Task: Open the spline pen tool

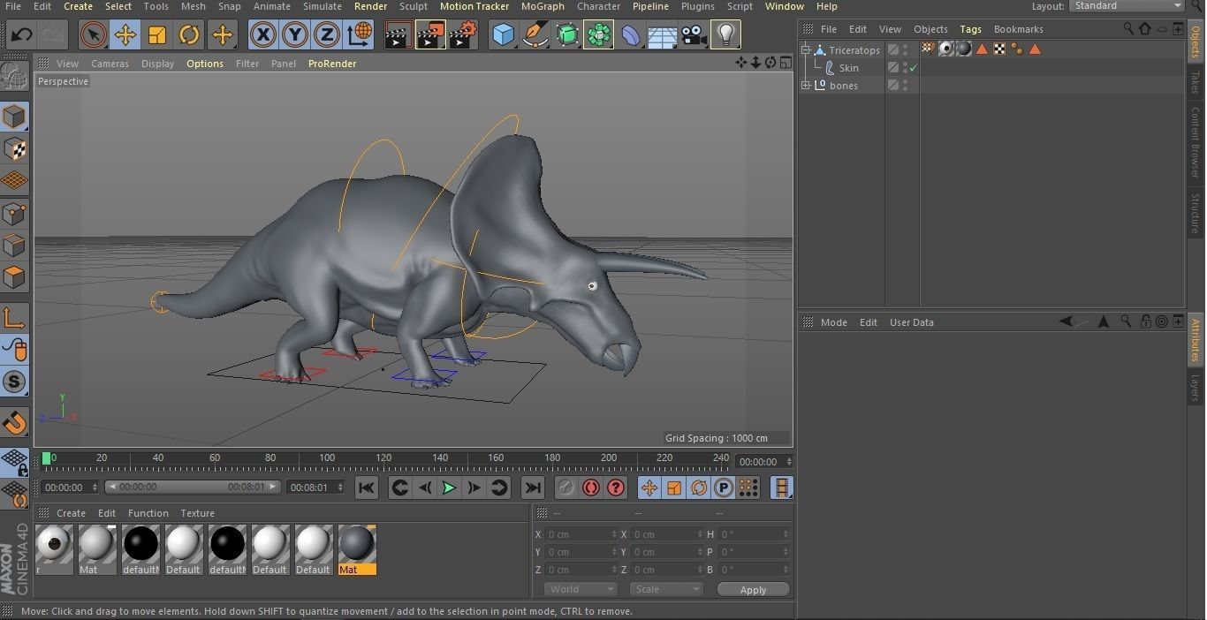Action: point(535,35)
